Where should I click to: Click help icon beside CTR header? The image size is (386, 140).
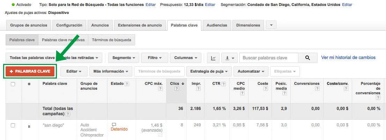[x=223, y=84]
